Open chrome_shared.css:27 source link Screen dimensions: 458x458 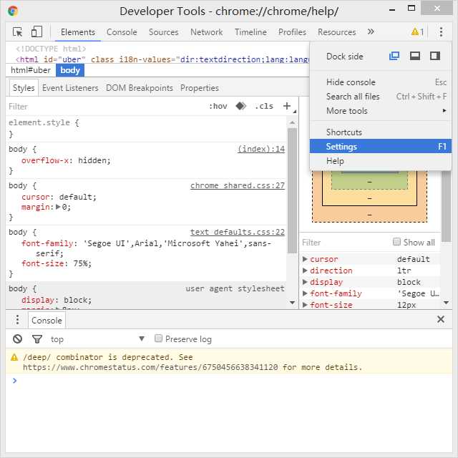(238, 185)
